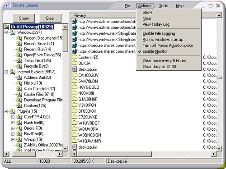Click the OLK3A folder icon
This screenshot has width=226, height=169.
[x=75, y=63]
